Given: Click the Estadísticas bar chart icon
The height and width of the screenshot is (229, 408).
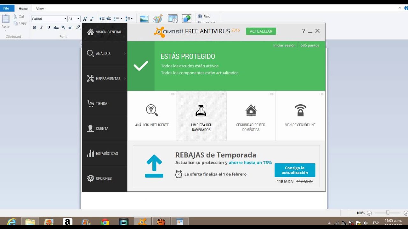Looking at the screenshot, I should [91, 153].
